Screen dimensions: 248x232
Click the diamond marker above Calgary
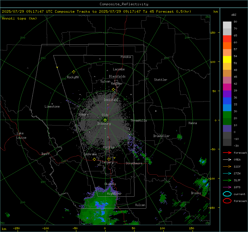109,159
